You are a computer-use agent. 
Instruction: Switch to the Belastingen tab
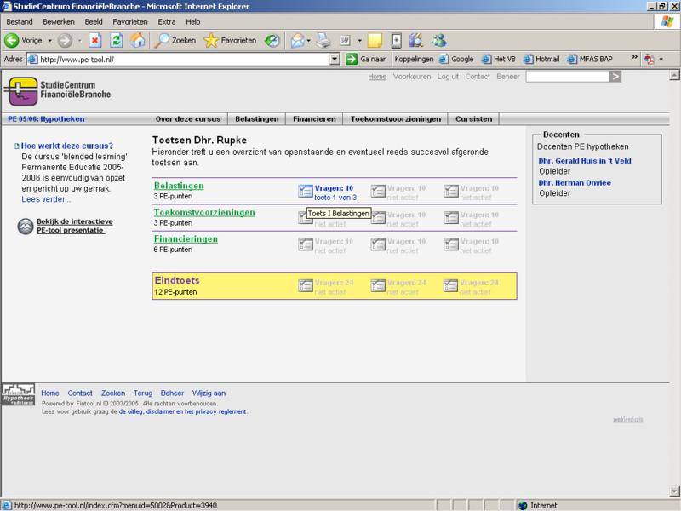256,119
